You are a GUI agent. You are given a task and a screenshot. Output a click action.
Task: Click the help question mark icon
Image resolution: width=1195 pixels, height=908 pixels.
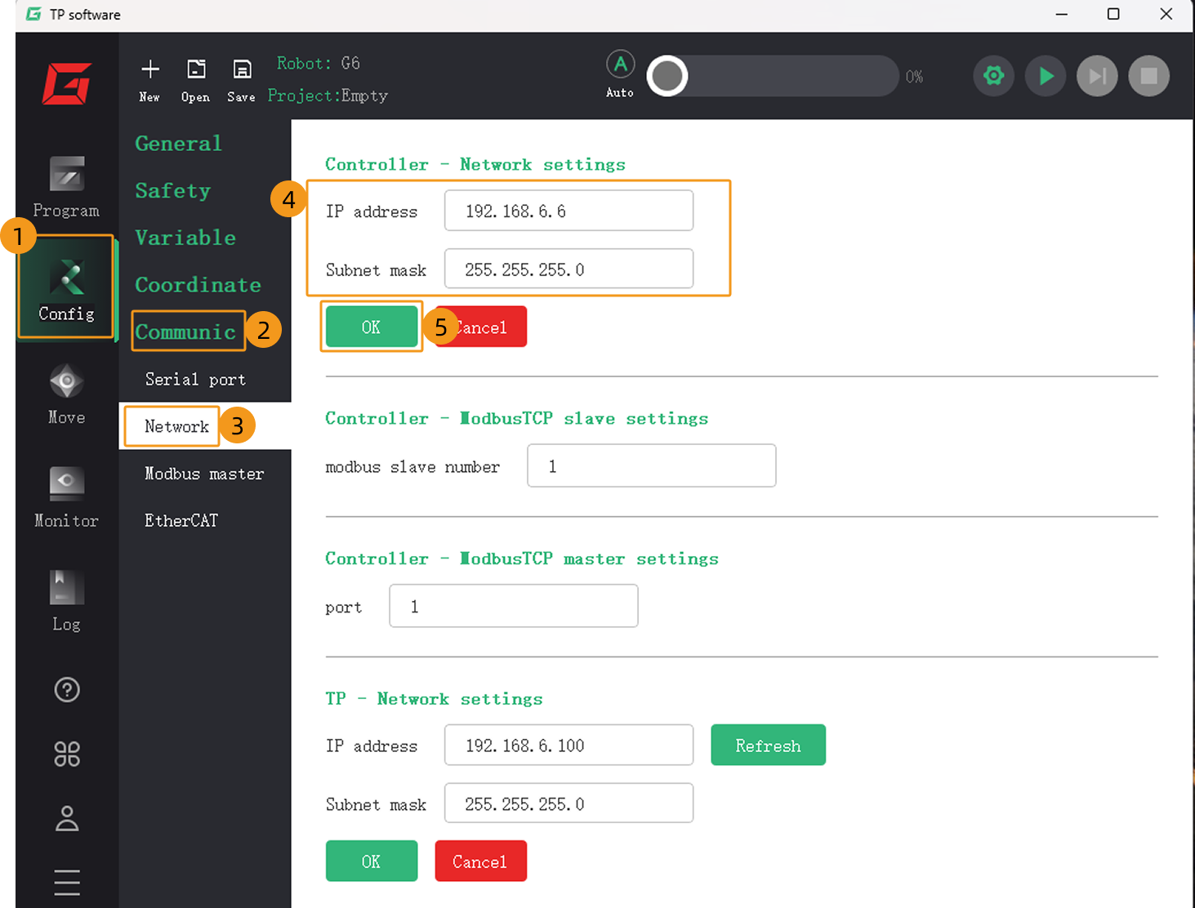(x=67, y=690)
